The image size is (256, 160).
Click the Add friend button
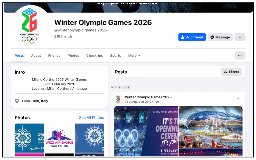click(192, 37)
